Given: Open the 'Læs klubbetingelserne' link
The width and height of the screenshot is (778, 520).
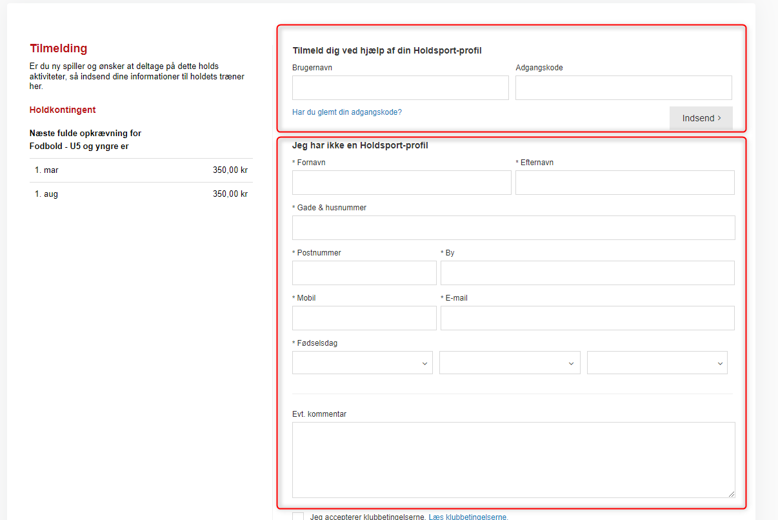Looking at the screenshot, I should pos(468,517).
